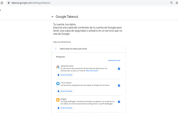Click the Blogger product icon
The height and width of the screenshot is (114, 178).
pyautogui.click(x=58, y=100)
